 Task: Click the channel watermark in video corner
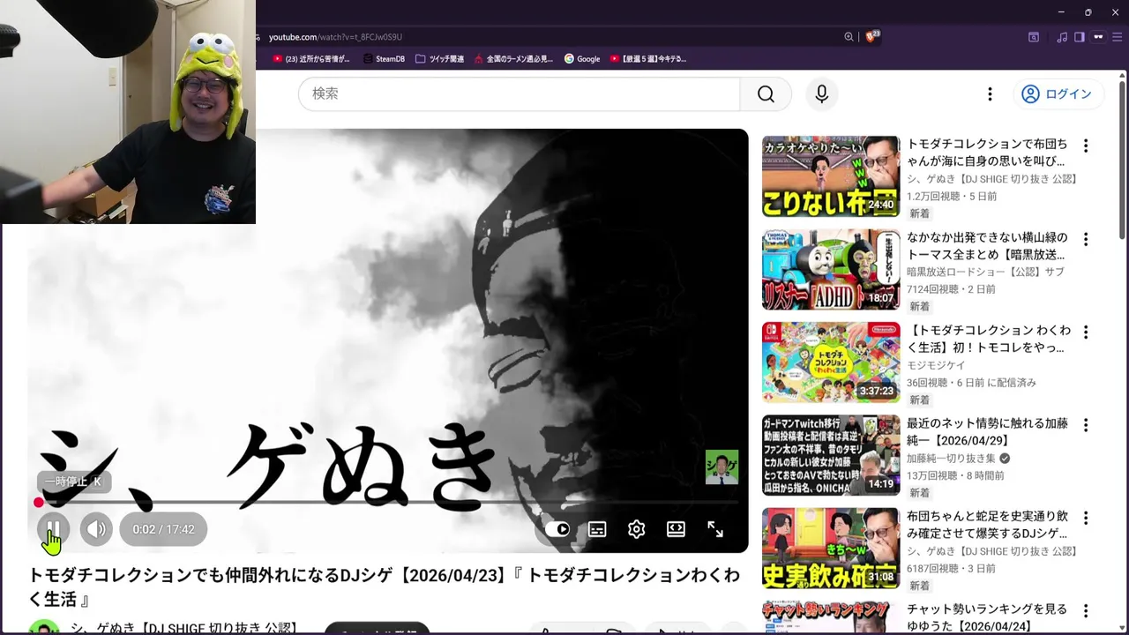click(722, 467)
